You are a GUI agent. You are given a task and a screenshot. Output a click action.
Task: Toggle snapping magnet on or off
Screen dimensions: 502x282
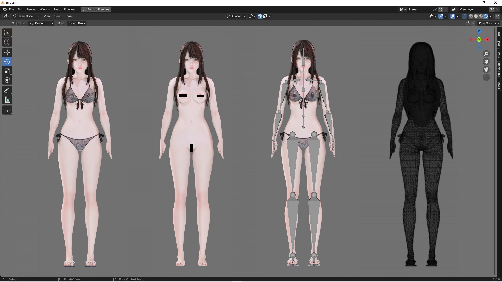click(x=260, y=16)
